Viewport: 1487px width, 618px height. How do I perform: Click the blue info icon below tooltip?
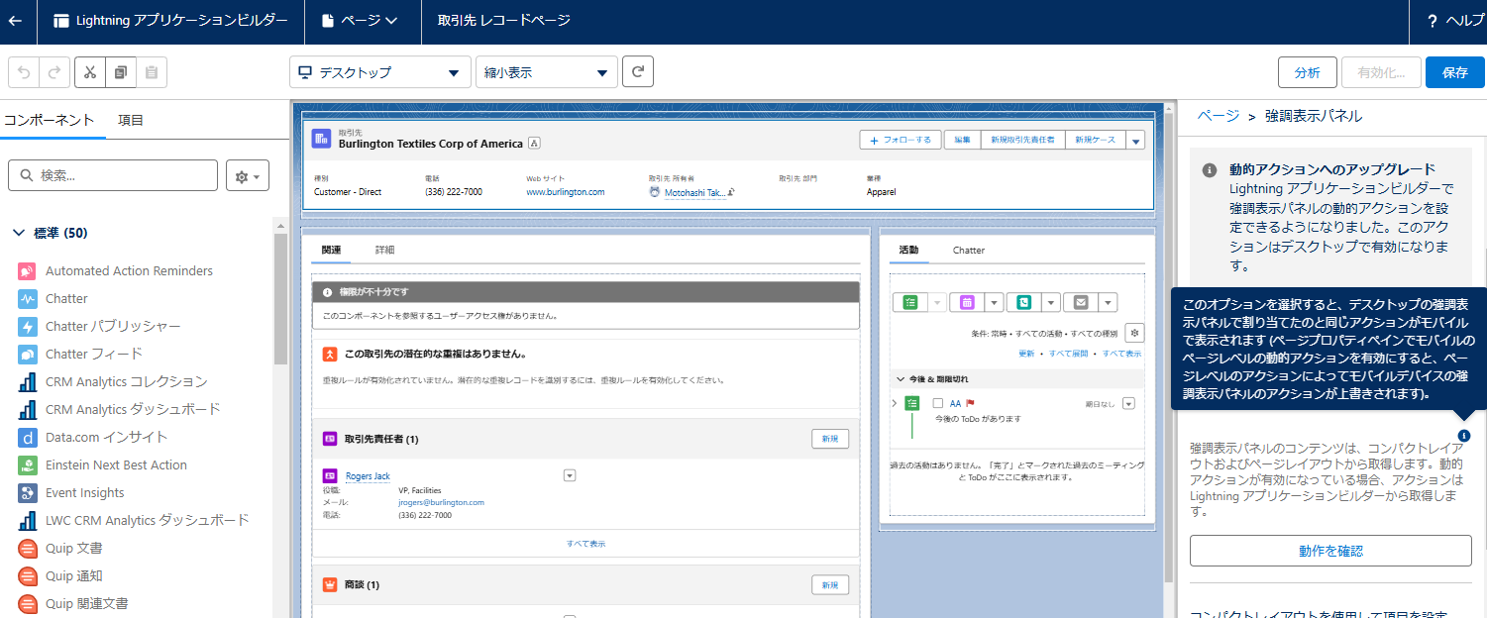pos(1464,436)
